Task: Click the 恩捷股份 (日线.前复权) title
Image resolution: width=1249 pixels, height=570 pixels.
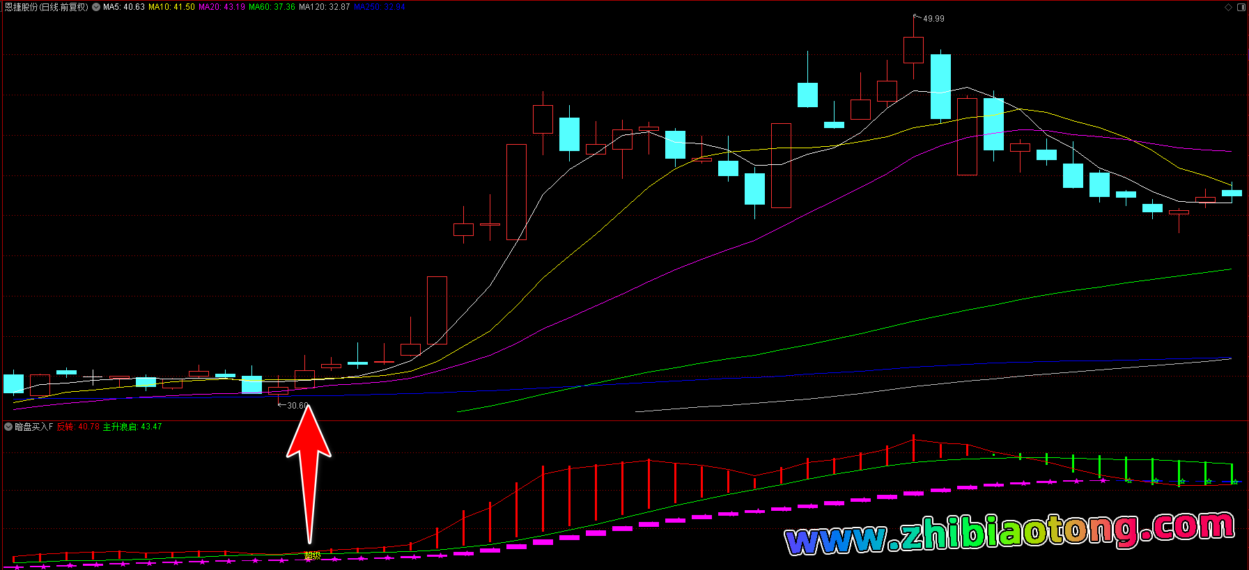Action: pyautogui.click(x=47, y=7)
